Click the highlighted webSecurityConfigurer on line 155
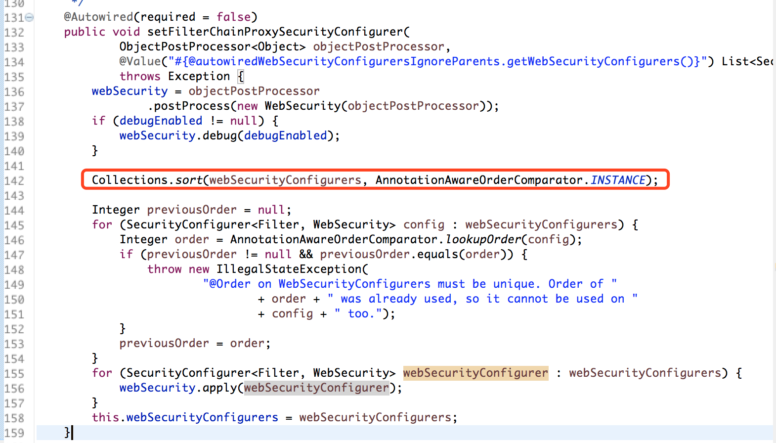 pyautogui.click(x=475, y=373)
